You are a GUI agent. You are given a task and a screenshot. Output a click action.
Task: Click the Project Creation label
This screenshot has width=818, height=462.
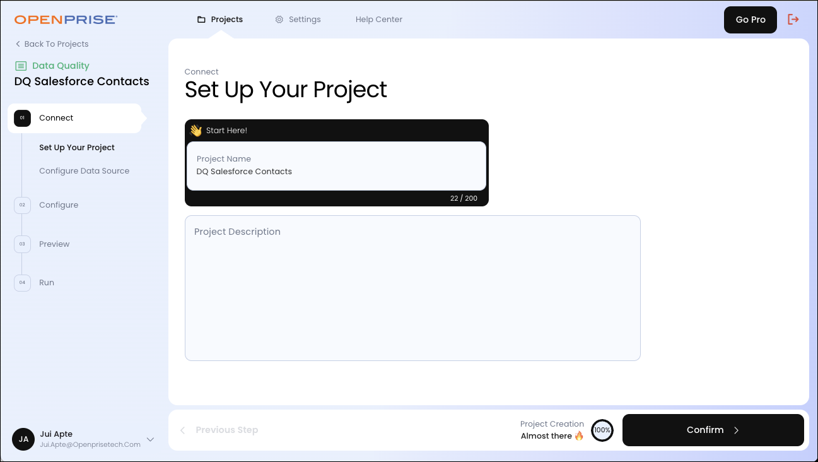[552, 424]
